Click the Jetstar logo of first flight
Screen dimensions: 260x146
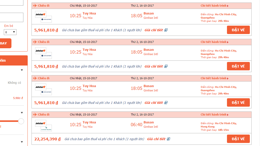click(x=40, y=14)
